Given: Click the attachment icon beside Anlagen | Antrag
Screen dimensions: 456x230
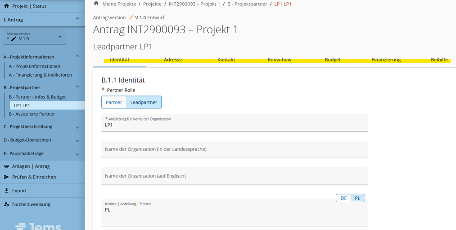Looking at the screenshot, I should click(6, 166).
